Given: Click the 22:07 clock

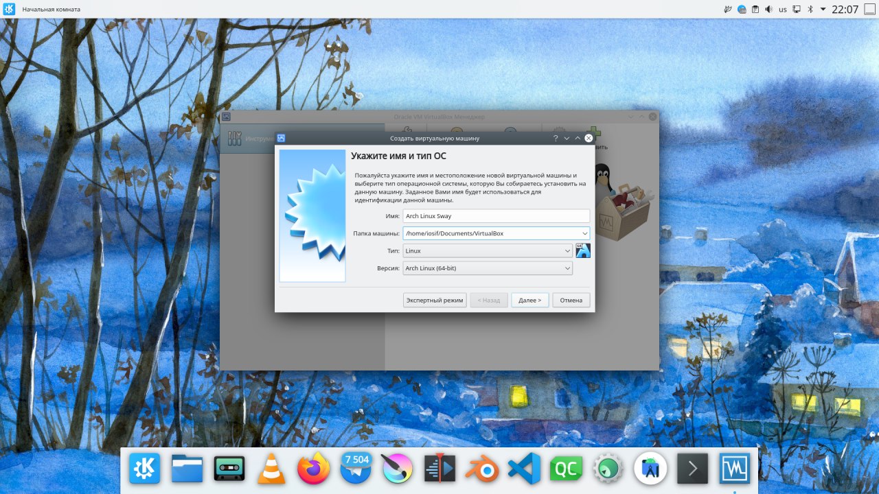Looking at the screenshot, I should pyautogui.click(x=845, y=10).
